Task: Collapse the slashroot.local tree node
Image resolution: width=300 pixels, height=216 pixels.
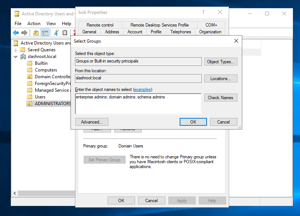Action: click(15, 57)
